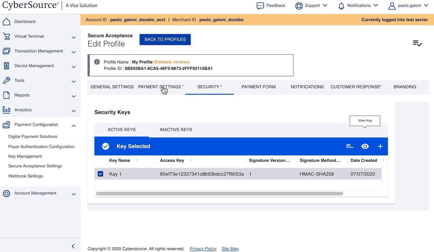
Task: Expand the Transaction Management menu chevron
Action: tap(74, 52)
